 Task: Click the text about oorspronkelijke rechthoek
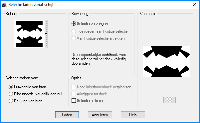coord(99,59)
